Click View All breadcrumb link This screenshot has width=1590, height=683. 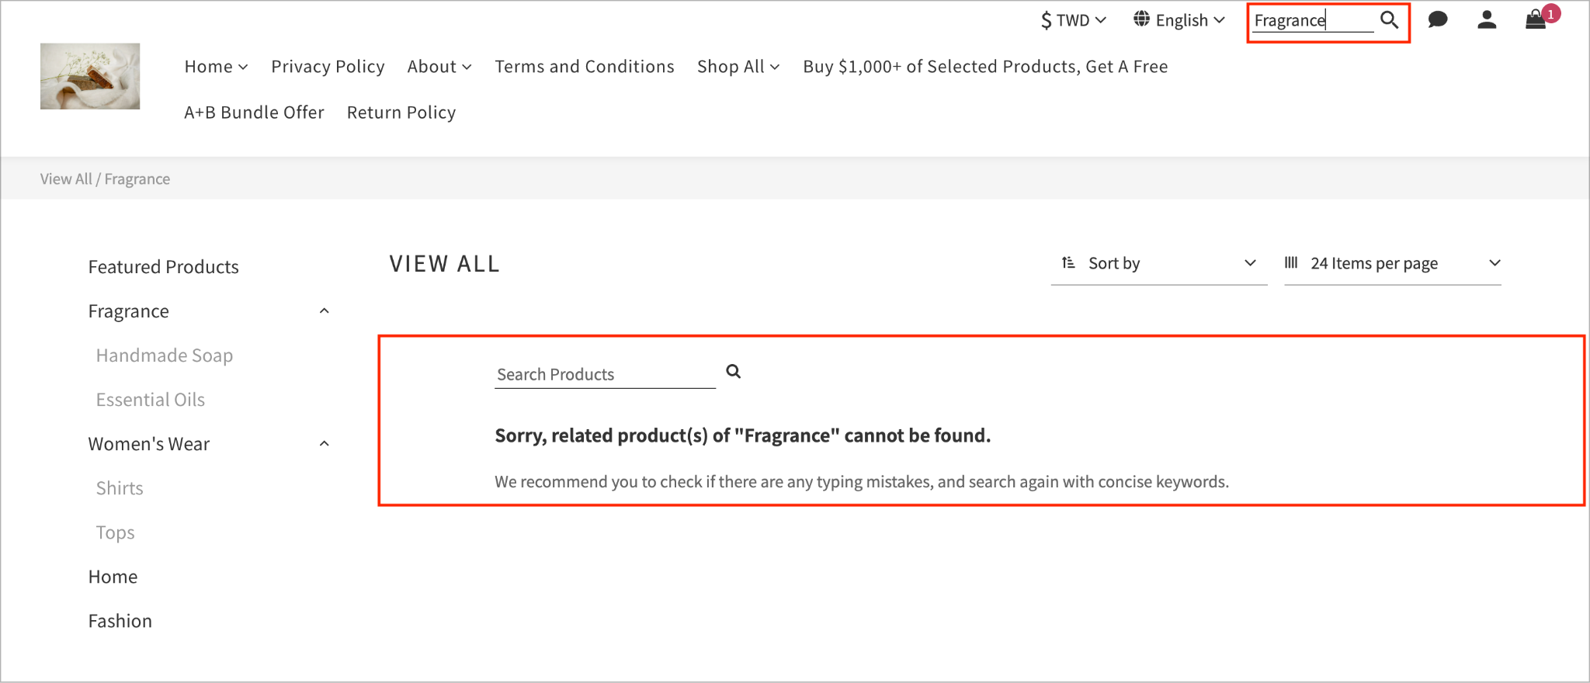(x=66, y=179)
